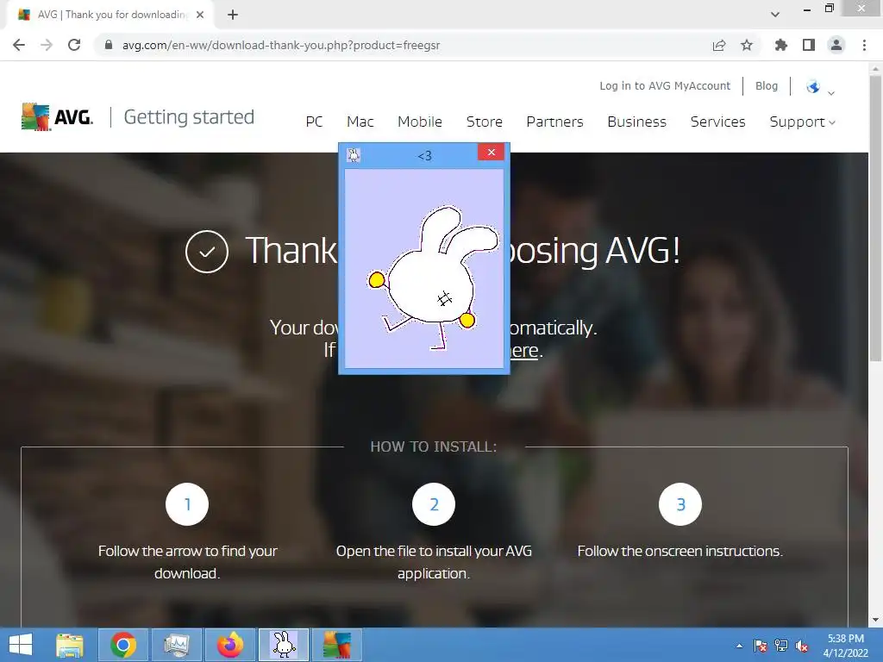
Task: Open Chrome extensions puzzle icon
Action: (781, 45)
